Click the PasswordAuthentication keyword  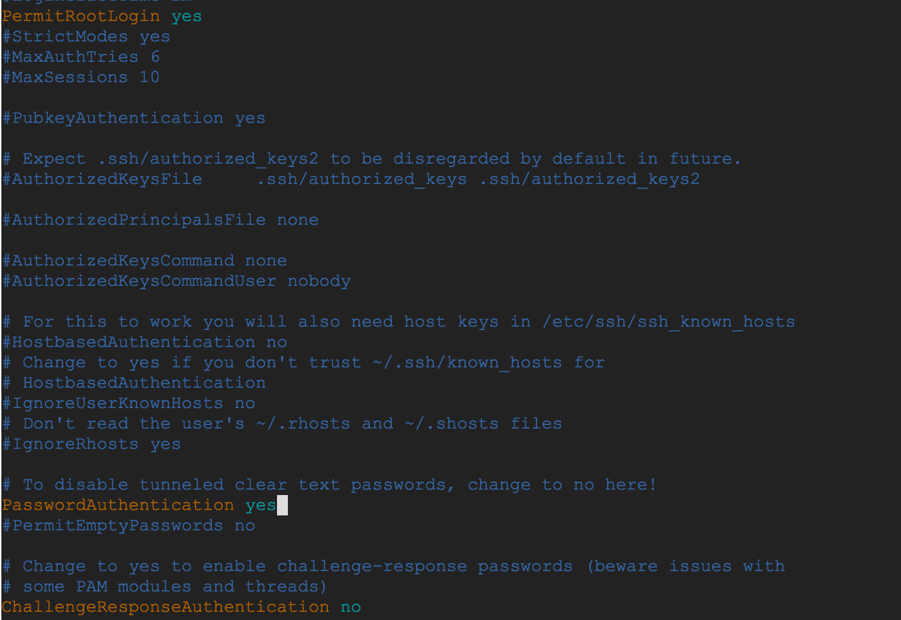tap(118, 505)
